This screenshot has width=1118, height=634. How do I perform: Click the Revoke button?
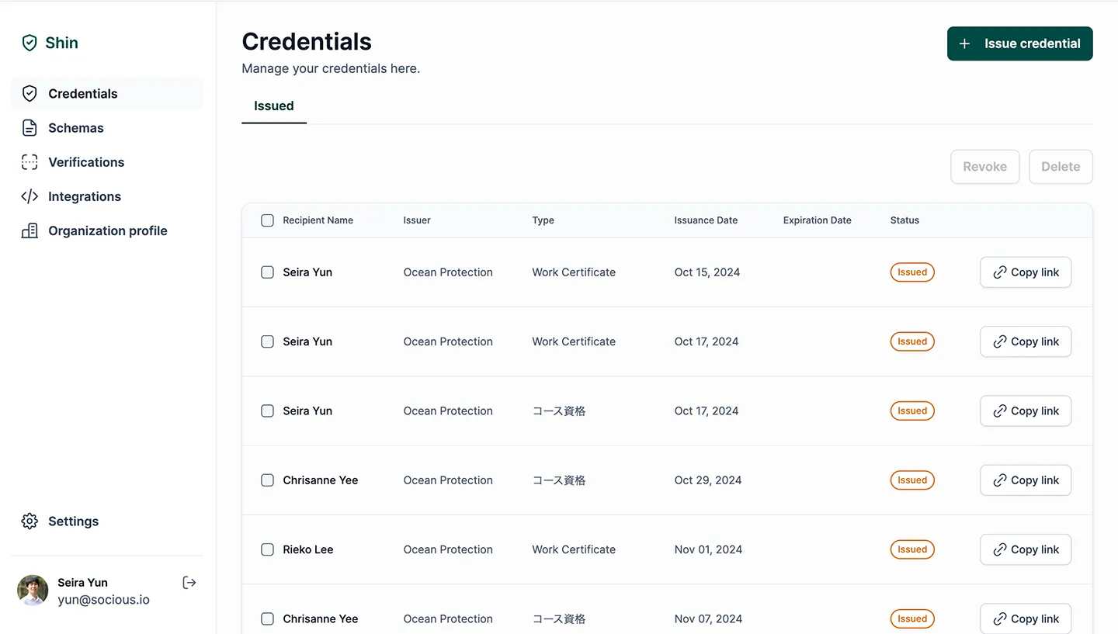click(984, 166)
